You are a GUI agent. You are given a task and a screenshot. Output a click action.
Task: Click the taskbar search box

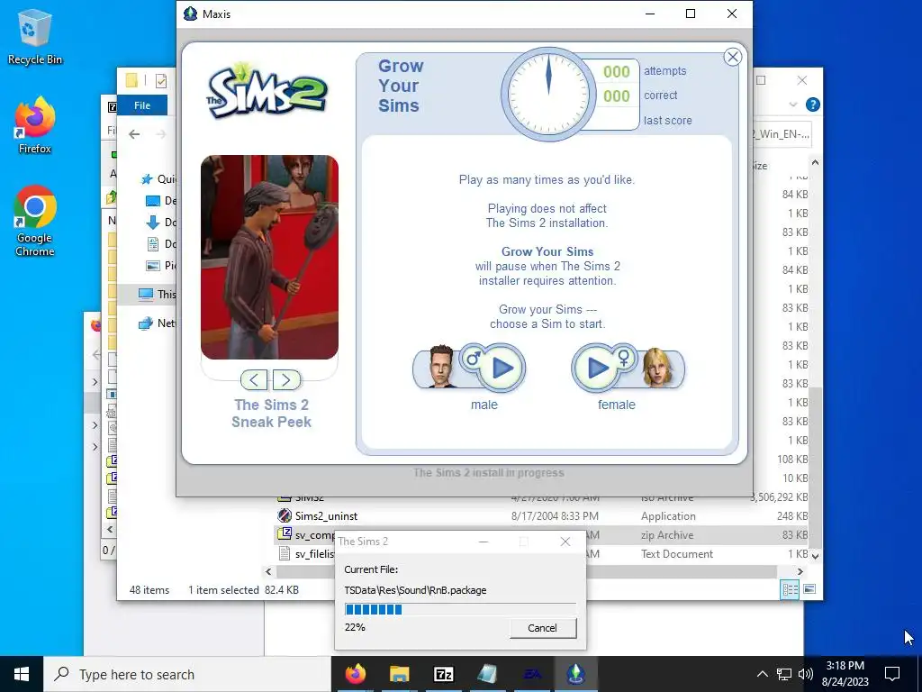click(x=187, y=674)
